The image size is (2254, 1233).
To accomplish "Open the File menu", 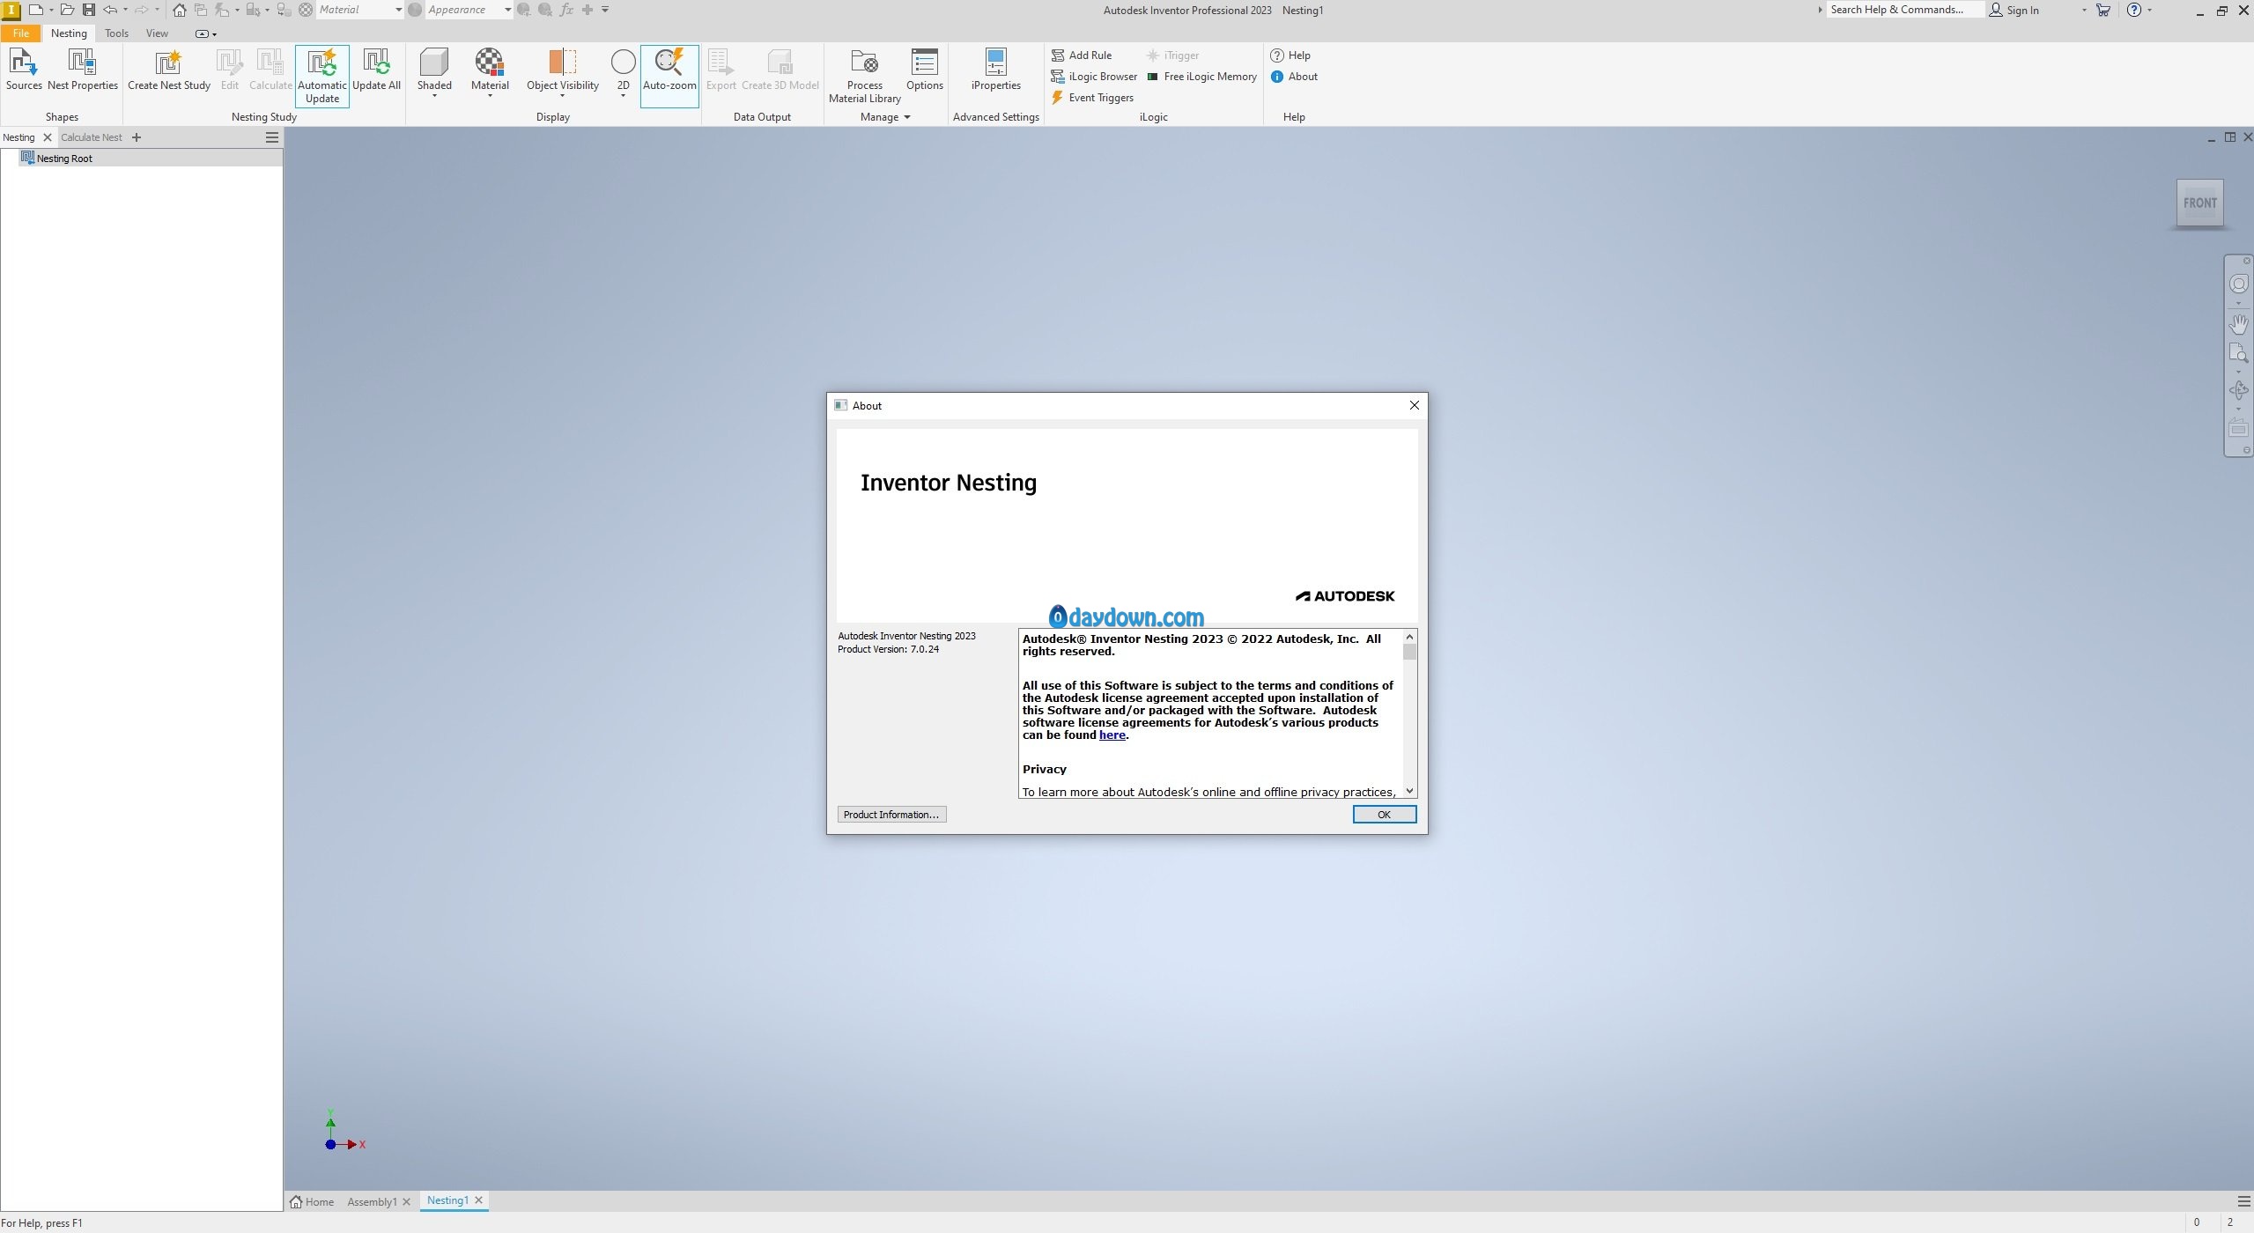I will (x=21, y=33).
